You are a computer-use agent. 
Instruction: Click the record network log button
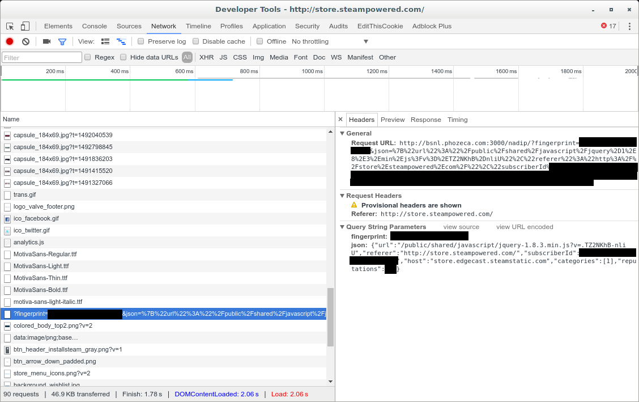coord(10,41)
